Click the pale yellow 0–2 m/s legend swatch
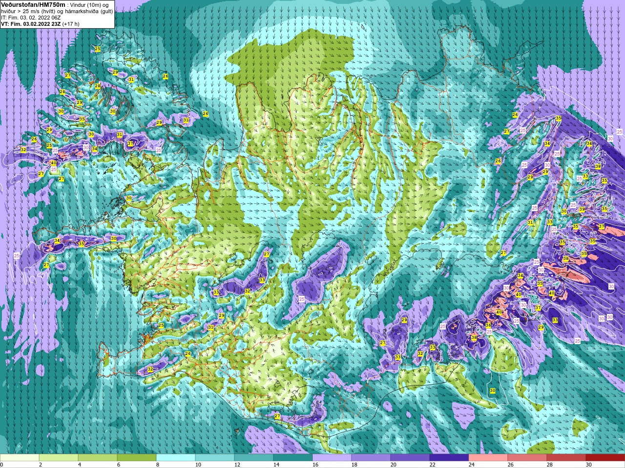Viewport: 625px width, 468px height. pyautogui.click(x=20, y=458)
